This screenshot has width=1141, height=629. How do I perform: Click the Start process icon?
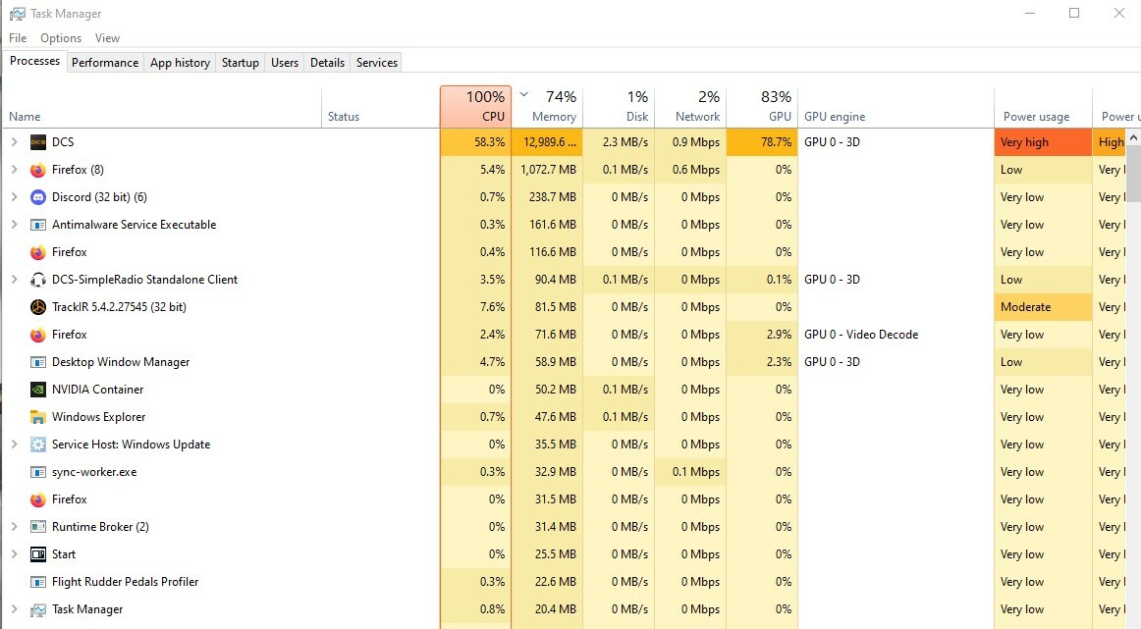point(38,554)
